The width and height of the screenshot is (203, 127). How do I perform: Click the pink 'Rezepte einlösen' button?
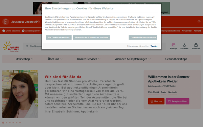pos(178,101)
